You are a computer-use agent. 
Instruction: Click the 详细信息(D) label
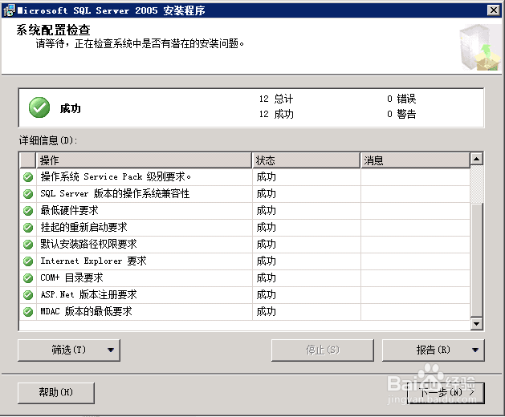pos(48,140)
